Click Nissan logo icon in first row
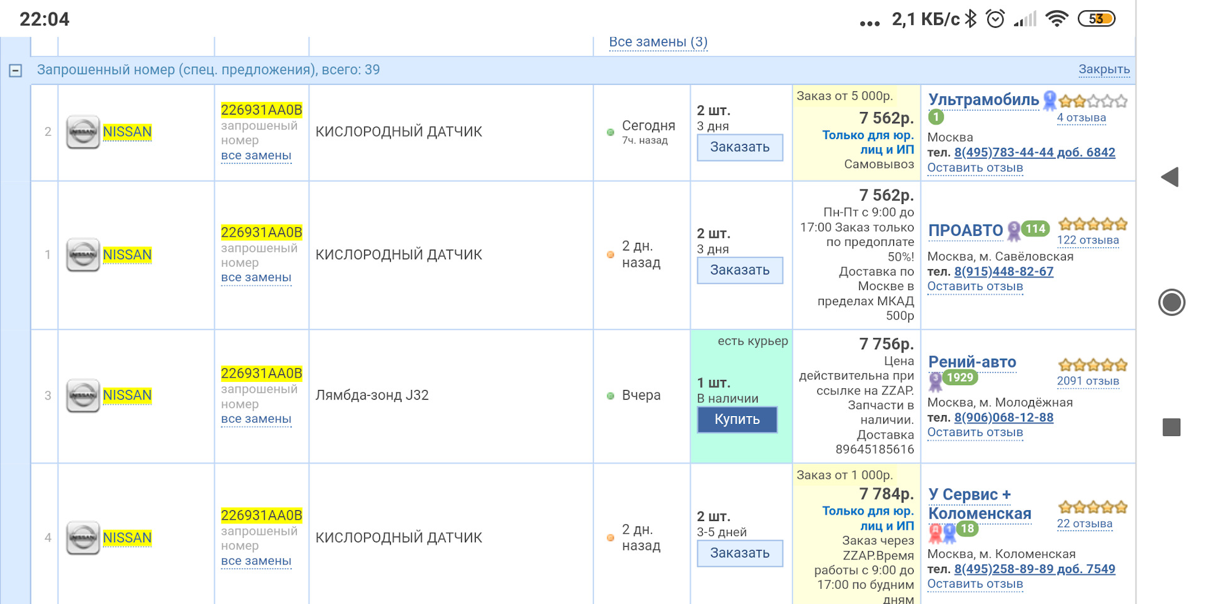Screen dimensions: 1208x604 pos(83,132)
